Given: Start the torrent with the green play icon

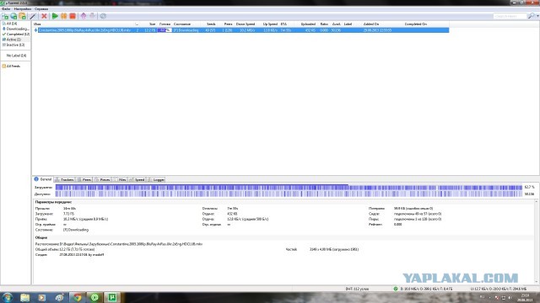Looking at the screenshot, I should click(55, 16).
